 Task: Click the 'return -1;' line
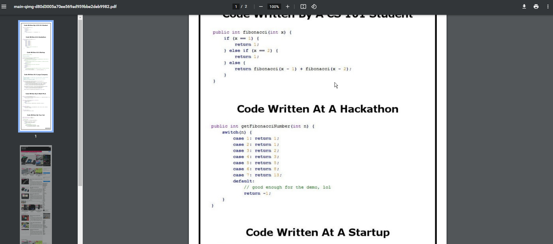pos(257,193)
